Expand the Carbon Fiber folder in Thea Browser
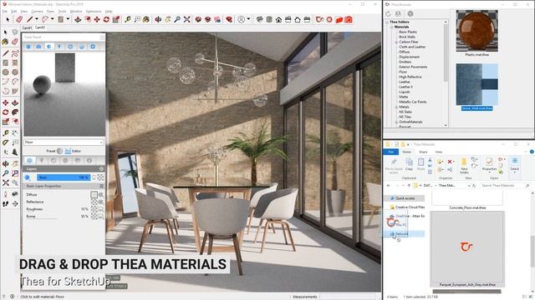The width and height of the screenshot is (535, 300). coord(396,42)
